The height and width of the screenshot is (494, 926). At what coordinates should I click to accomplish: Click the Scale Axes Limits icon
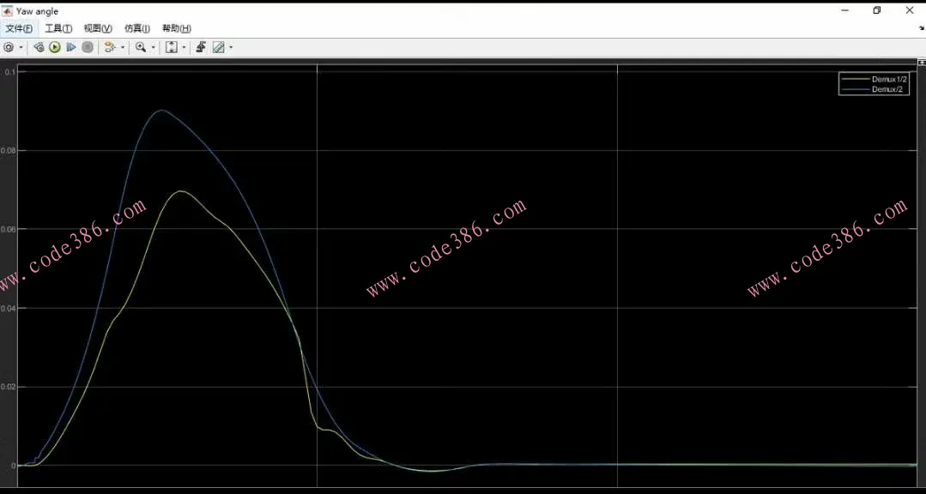coord(172,47)
